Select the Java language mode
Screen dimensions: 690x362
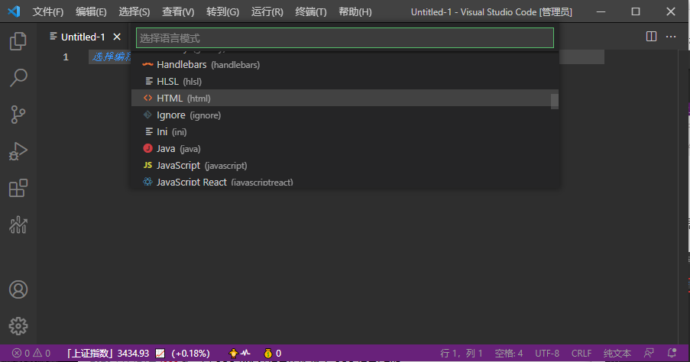(345, 149)
